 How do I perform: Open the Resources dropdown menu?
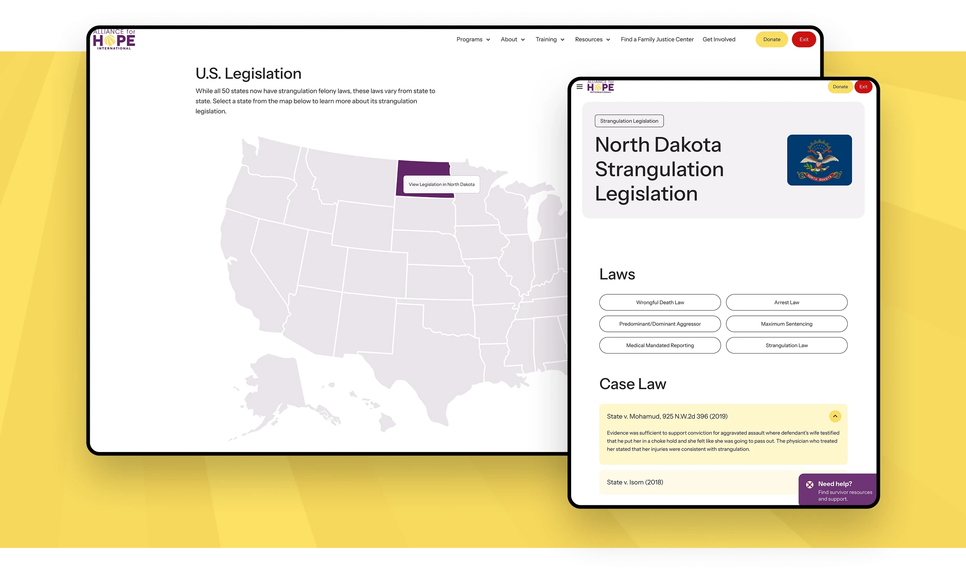pyautogui.click(x=592, y=39)
